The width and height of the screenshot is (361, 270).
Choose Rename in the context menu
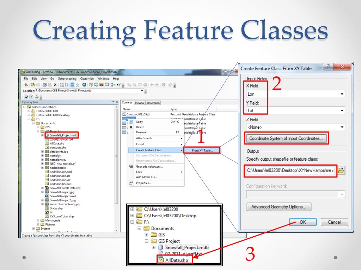(155, 132)
